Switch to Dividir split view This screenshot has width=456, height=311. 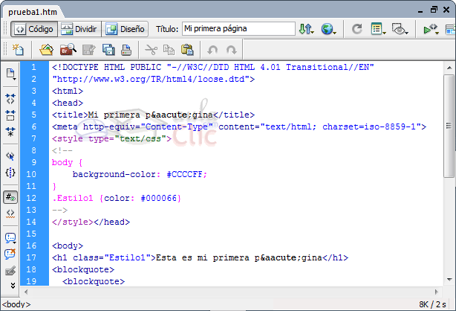pyautogui.click(x=79, y=30)
